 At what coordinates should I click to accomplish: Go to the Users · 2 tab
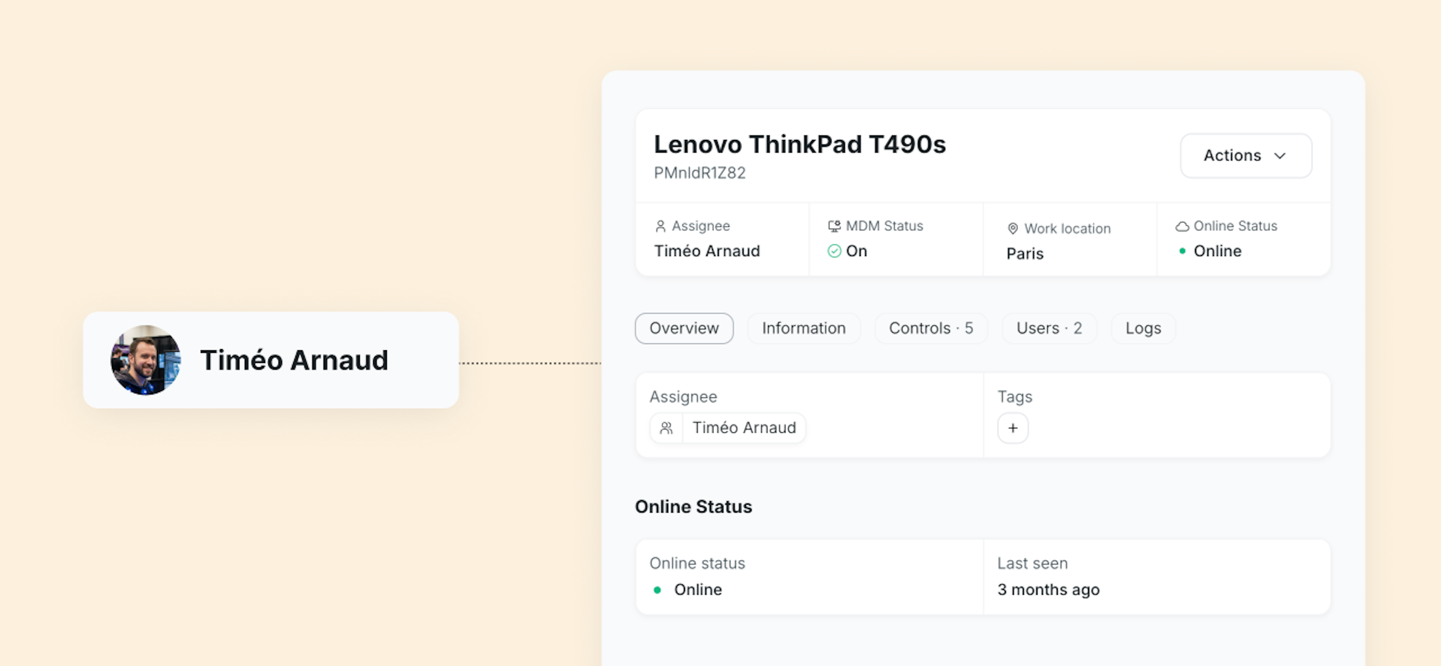(1049, 328)
